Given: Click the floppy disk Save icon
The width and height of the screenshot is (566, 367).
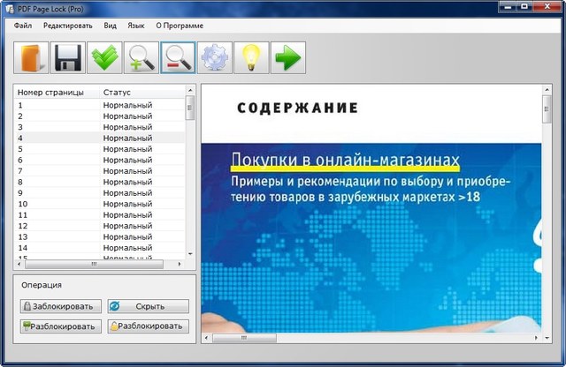Looking at the screenshot, I should point(68,58).
